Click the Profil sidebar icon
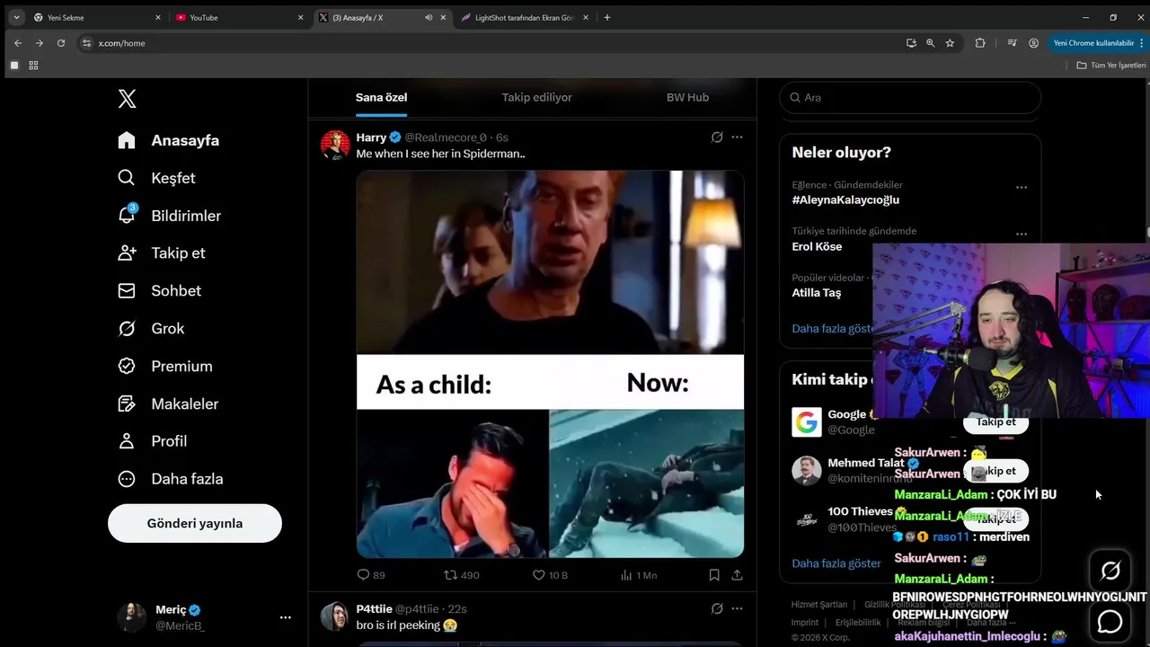This screenshot has width=1150, height=647. pos(127,441)
